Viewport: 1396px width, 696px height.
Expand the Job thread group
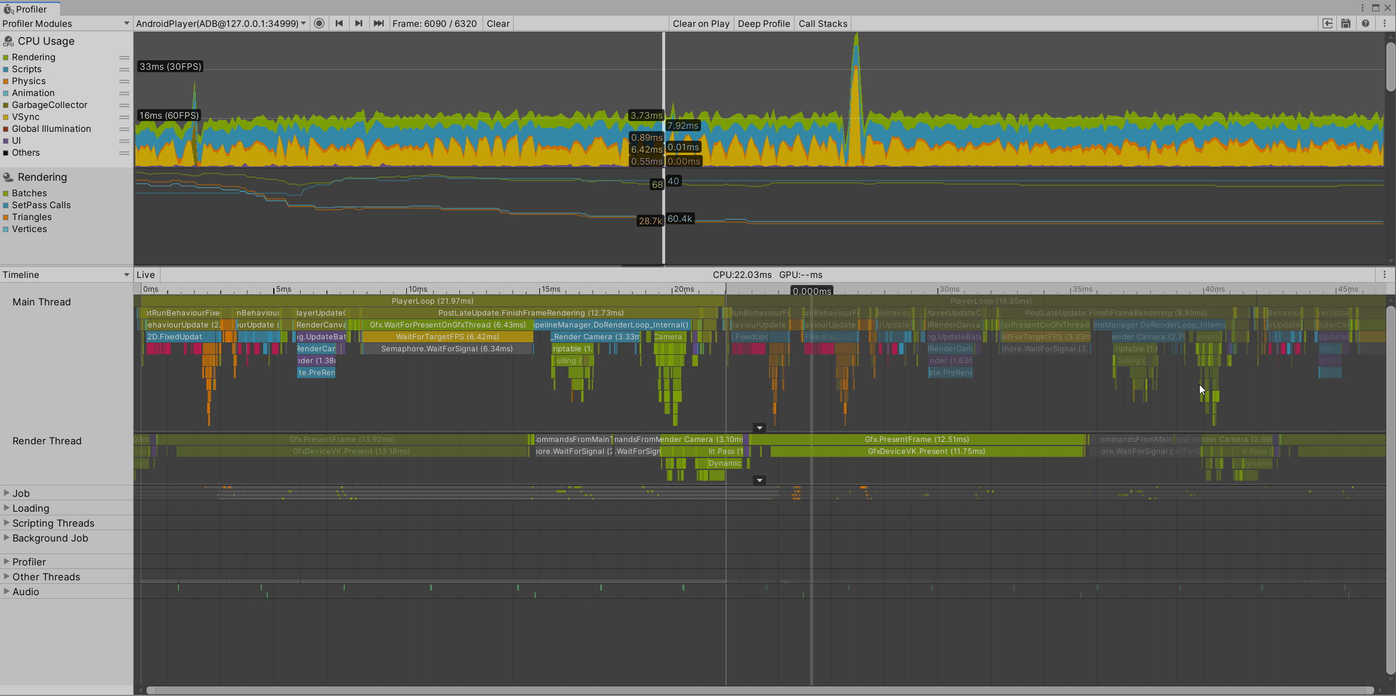point(7,493)
